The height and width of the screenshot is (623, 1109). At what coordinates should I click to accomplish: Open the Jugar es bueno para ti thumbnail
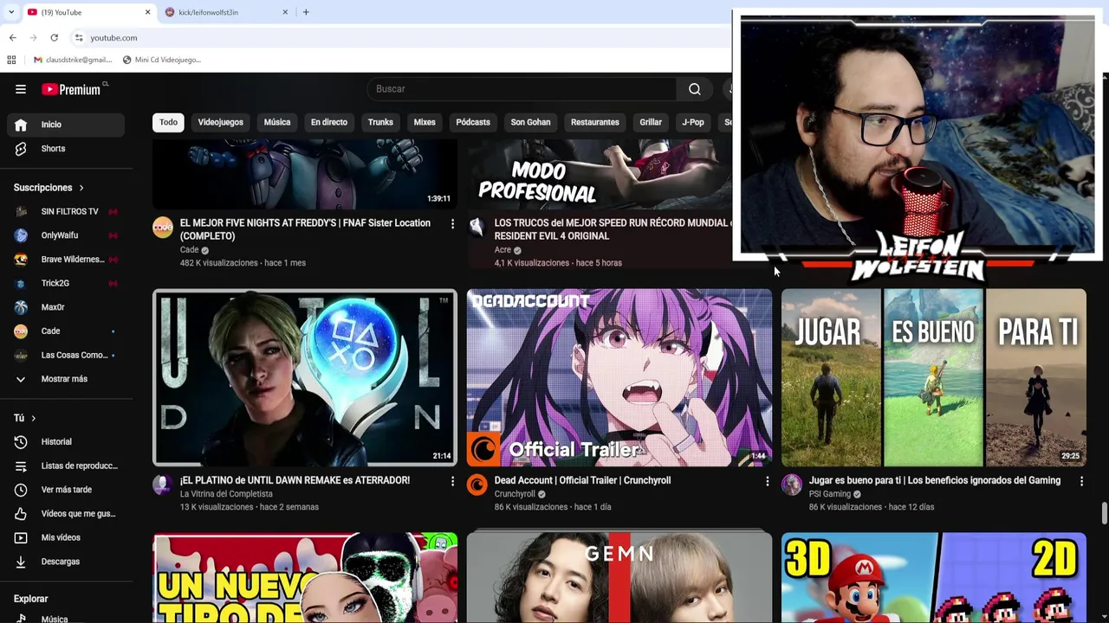(933, 378)
